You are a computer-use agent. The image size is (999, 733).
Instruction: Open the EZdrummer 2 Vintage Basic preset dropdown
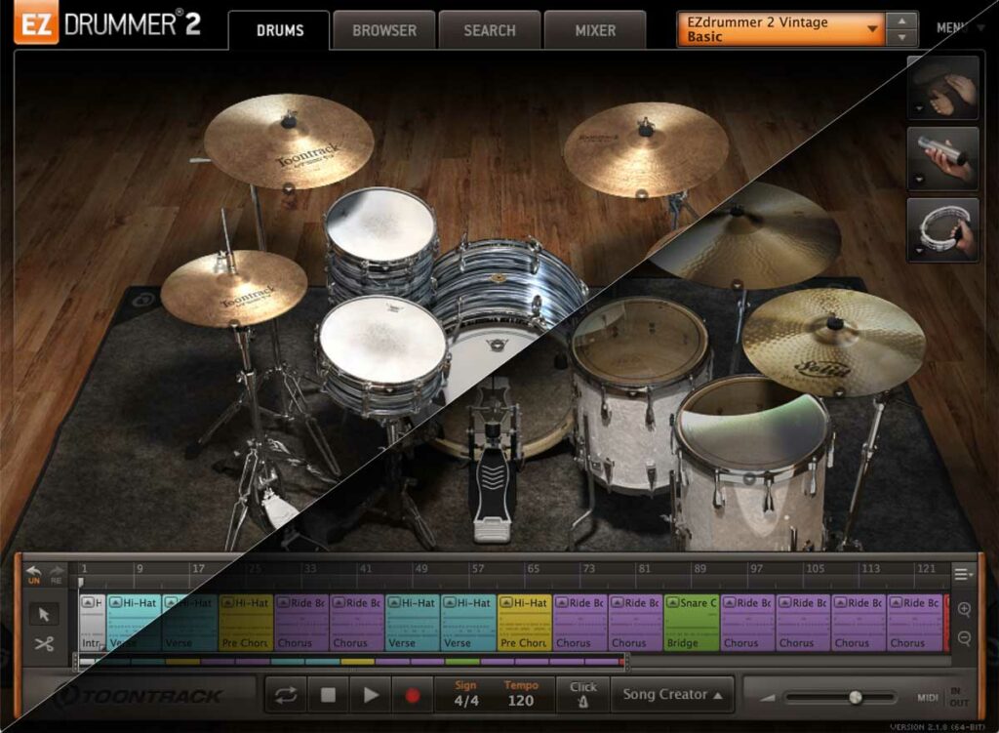781,29
